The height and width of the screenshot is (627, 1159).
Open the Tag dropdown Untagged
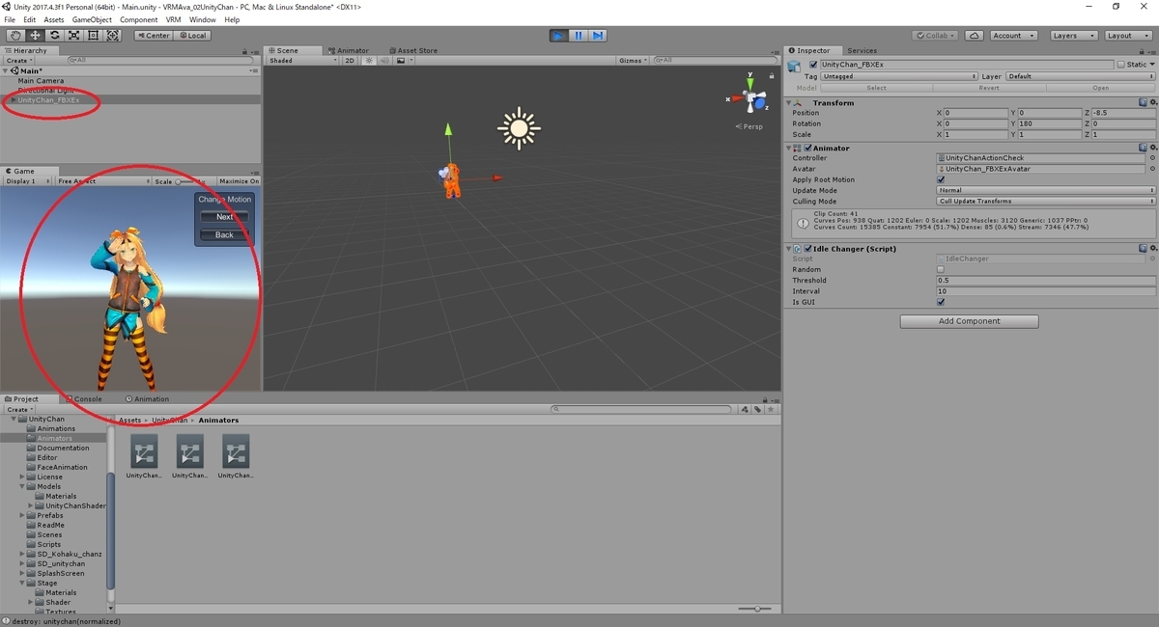coord(900,76)
